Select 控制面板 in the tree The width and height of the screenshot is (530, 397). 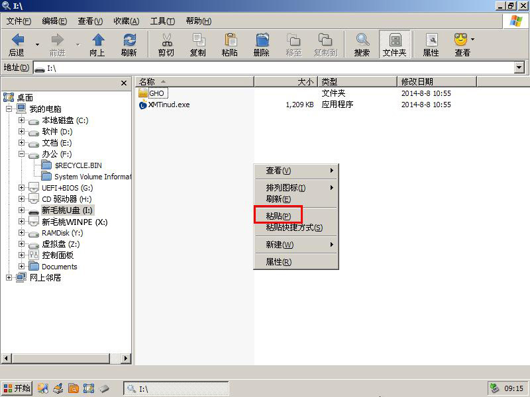click(x=58, y=255)
